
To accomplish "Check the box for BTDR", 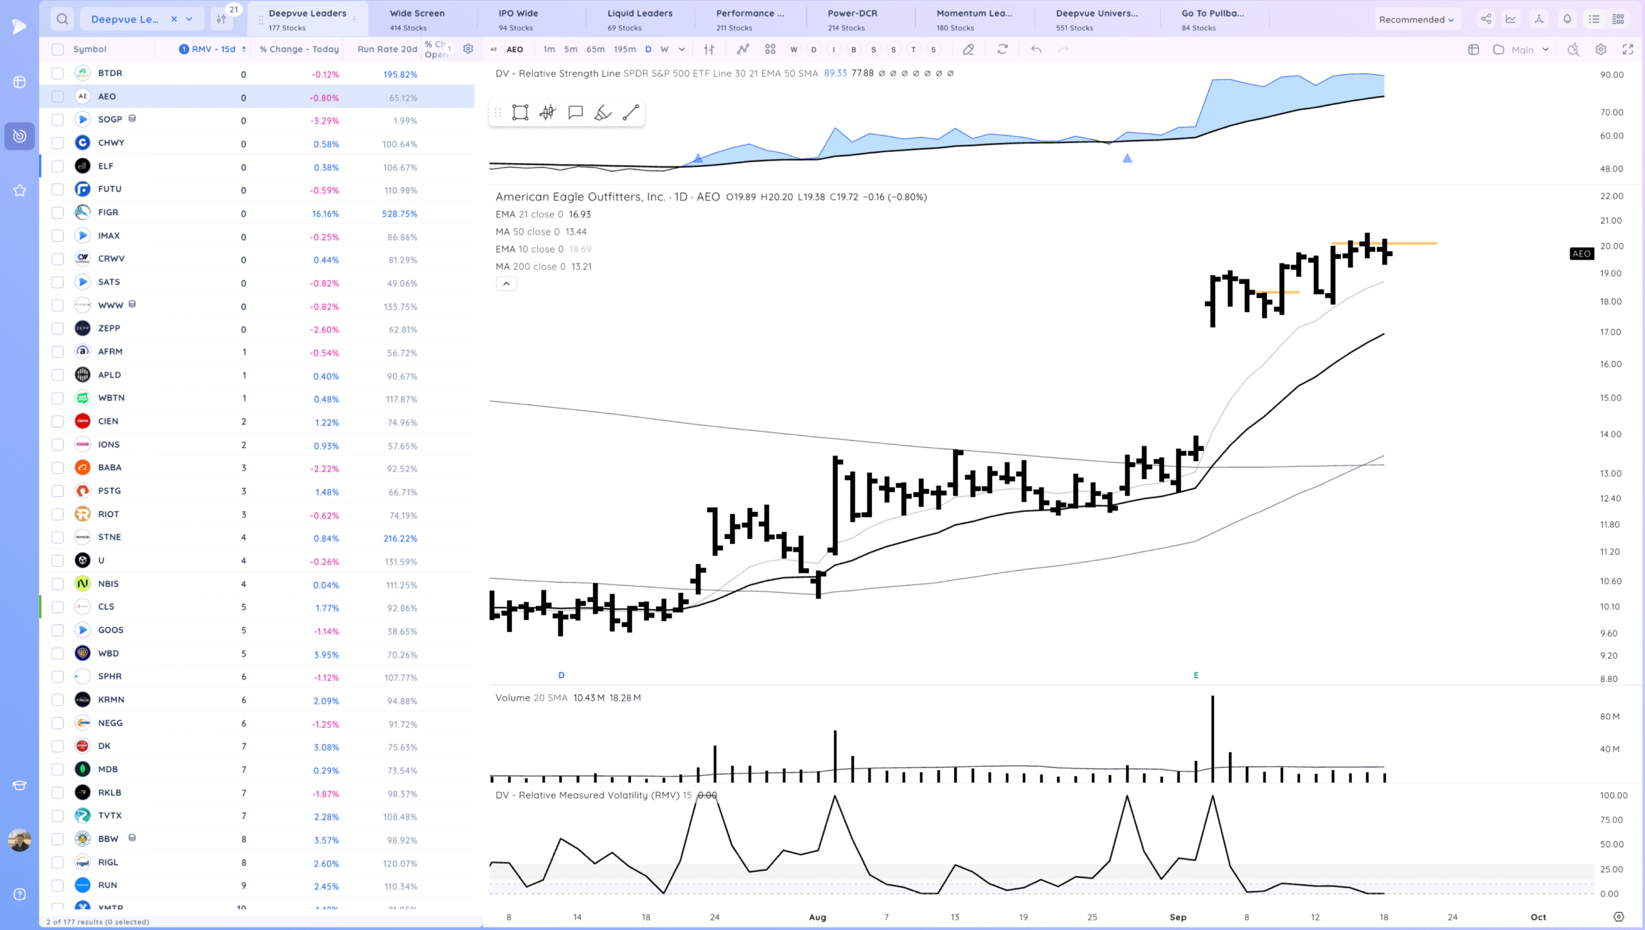I will [x=58, y=73].
